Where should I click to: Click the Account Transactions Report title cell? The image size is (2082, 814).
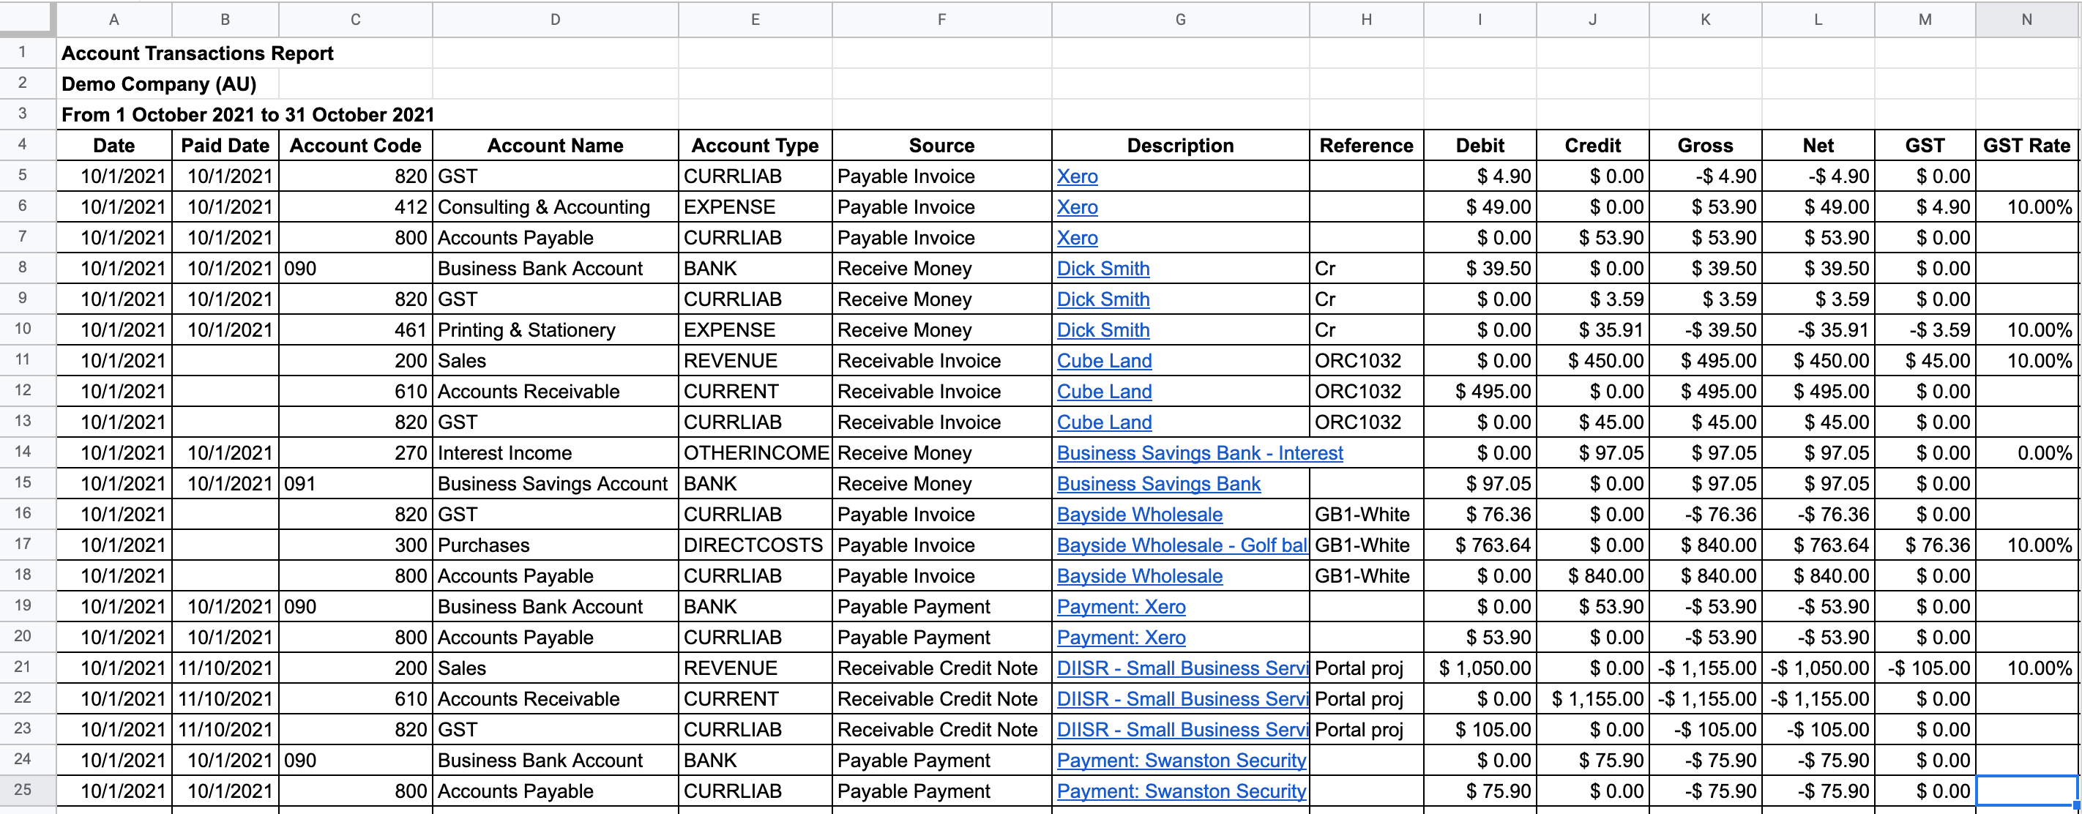[x=197, y=53]
